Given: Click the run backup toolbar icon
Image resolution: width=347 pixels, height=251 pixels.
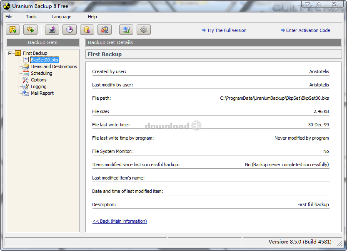Looking at the screenshot, I should (30, 30).
